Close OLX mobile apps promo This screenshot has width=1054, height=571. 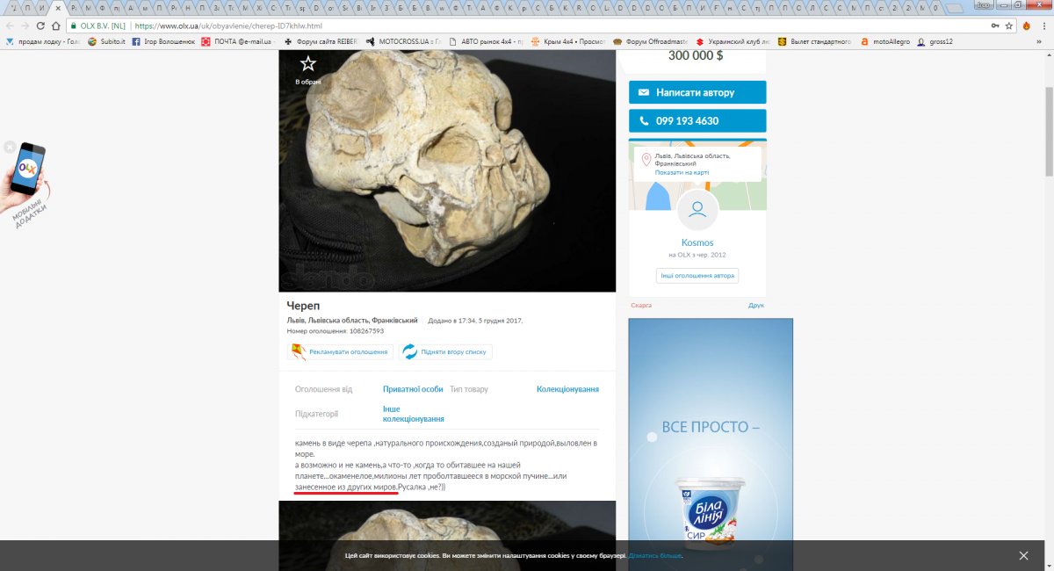(x=10, y=147)
